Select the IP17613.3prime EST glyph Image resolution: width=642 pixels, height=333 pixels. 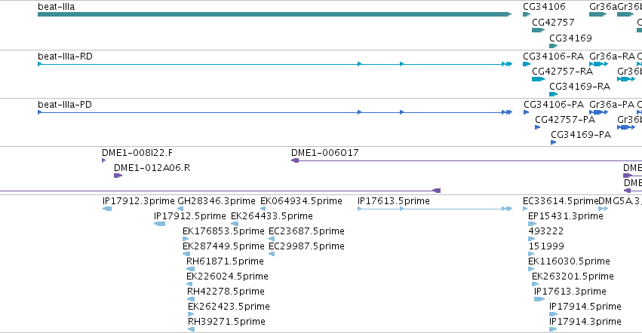(539, 299)
